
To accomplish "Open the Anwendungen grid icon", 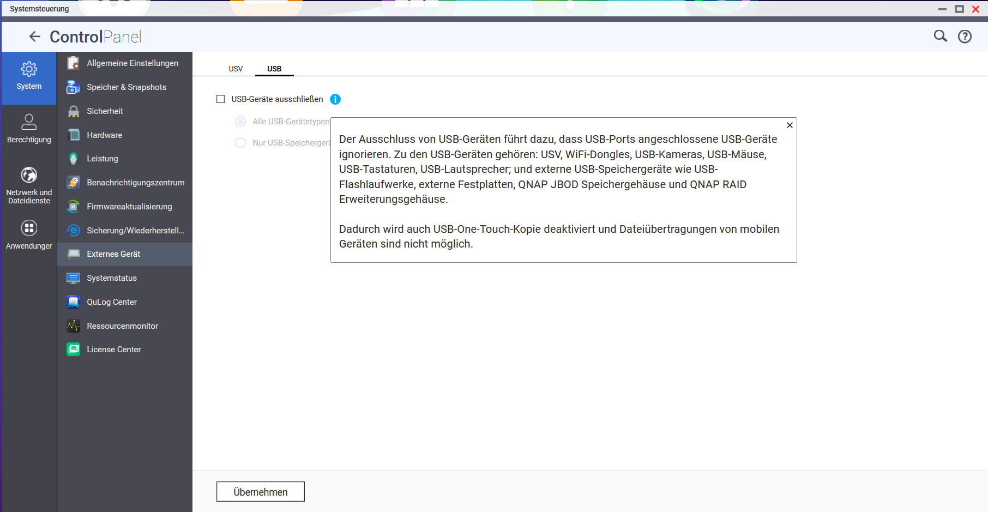I will point(29,227).
